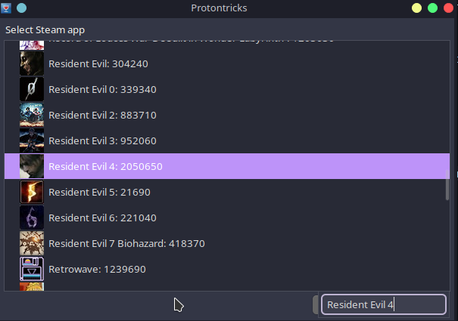Click the Resident Evil 2 cover icon

point(32,115)
